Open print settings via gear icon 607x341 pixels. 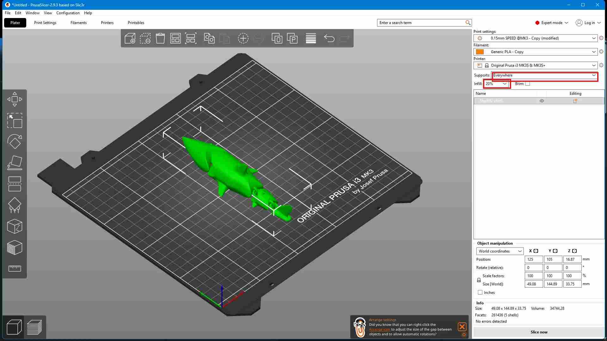point(601,38)
